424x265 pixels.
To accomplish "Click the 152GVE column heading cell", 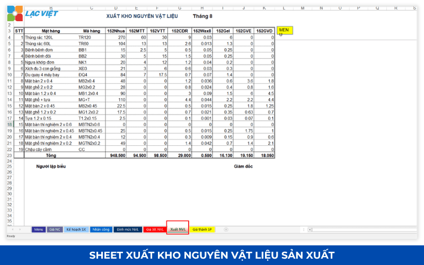I will click(x=243, y=31).
